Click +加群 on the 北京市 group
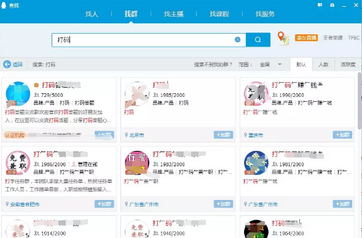This screenshot has width=362, height=238. click(223, 135)
